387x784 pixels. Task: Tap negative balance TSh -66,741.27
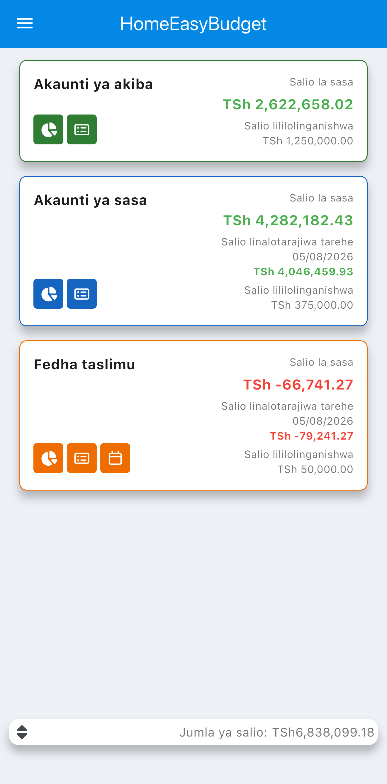pyautogui.click(x=298, y=385)
